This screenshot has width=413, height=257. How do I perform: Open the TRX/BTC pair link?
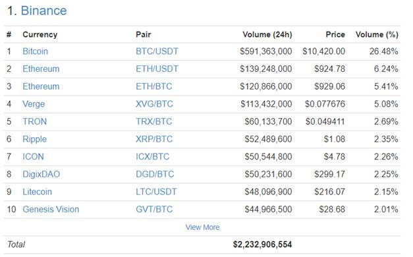154,121
